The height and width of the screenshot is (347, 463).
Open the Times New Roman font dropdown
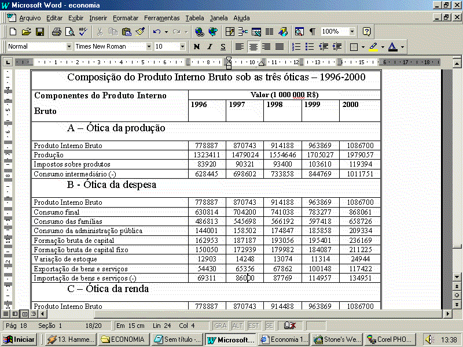[x=149, y=47]
